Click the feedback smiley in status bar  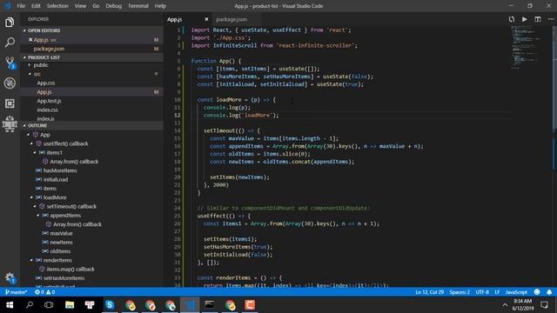pos(537,292)
